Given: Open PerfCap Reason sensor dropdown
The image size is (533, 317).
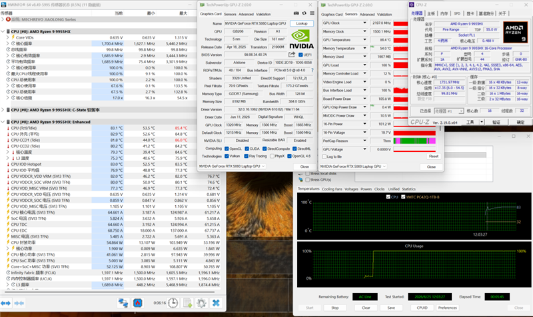Looking at the screenshot, I should tap(364, 141).
